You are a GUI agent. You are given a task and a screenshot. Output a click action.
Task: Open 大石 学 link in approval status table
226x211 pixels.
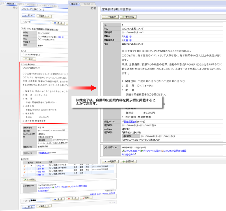point(40,166)
